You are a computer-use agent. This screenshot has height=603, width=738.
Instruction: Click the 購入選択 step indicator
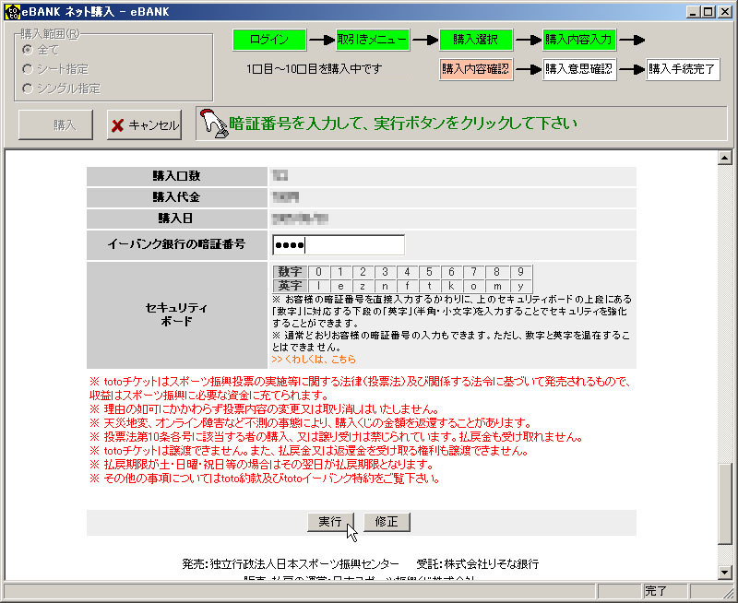tap(476, 41)
